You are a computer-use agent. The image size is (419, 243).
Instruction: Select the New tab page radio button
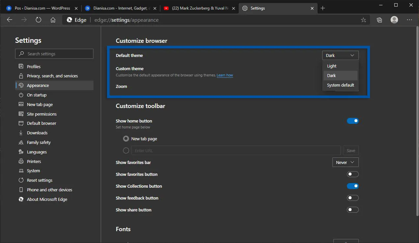(126, 139)
